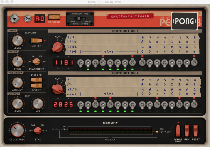
Task: Increment right digits of Instruction 1 display
Action: (x=68, y=57)
